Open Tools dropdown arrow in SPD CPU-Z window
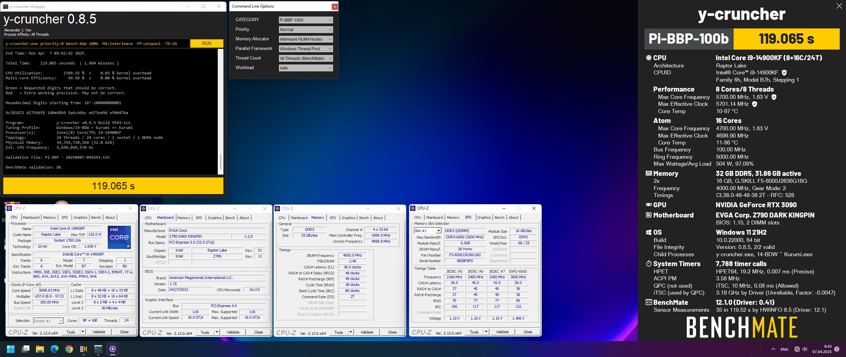The height and width of the screenshot is (357, 846). pos(486,332)
